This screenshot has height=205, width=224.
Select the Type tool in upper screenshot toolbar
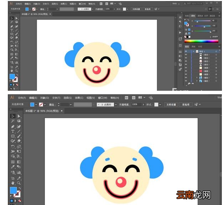pyautogui.click(x=12, y=30)
